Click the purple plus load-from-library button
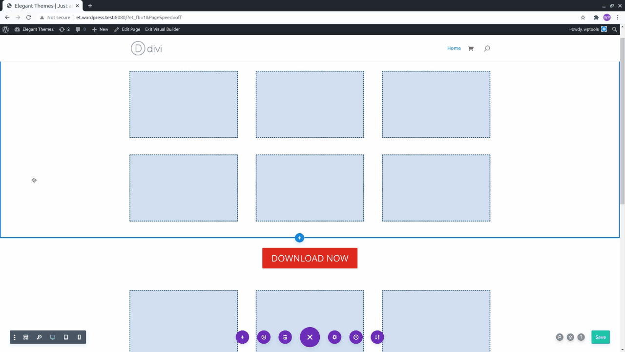This screenshot has height=352, width=625. (242, 337)
